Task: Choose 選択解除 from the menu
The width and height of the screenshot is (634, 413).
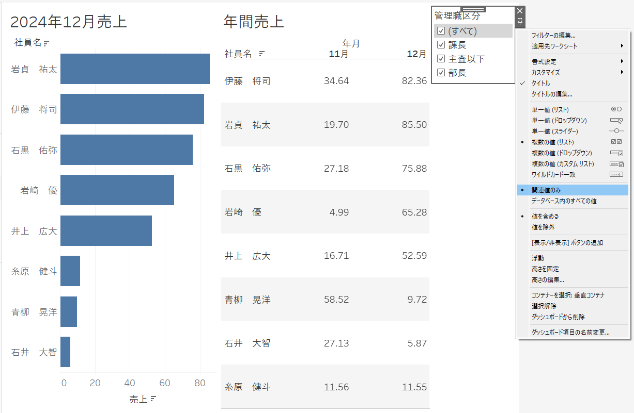Action: coord(573,306)
